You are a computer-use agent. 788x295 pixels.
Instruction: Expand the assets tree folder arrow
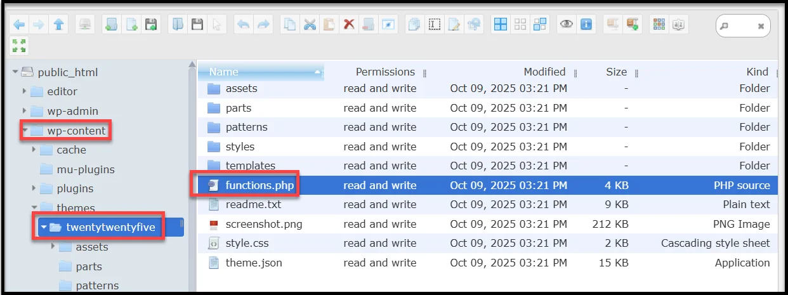pyautogui.click(x=53, y=247)
